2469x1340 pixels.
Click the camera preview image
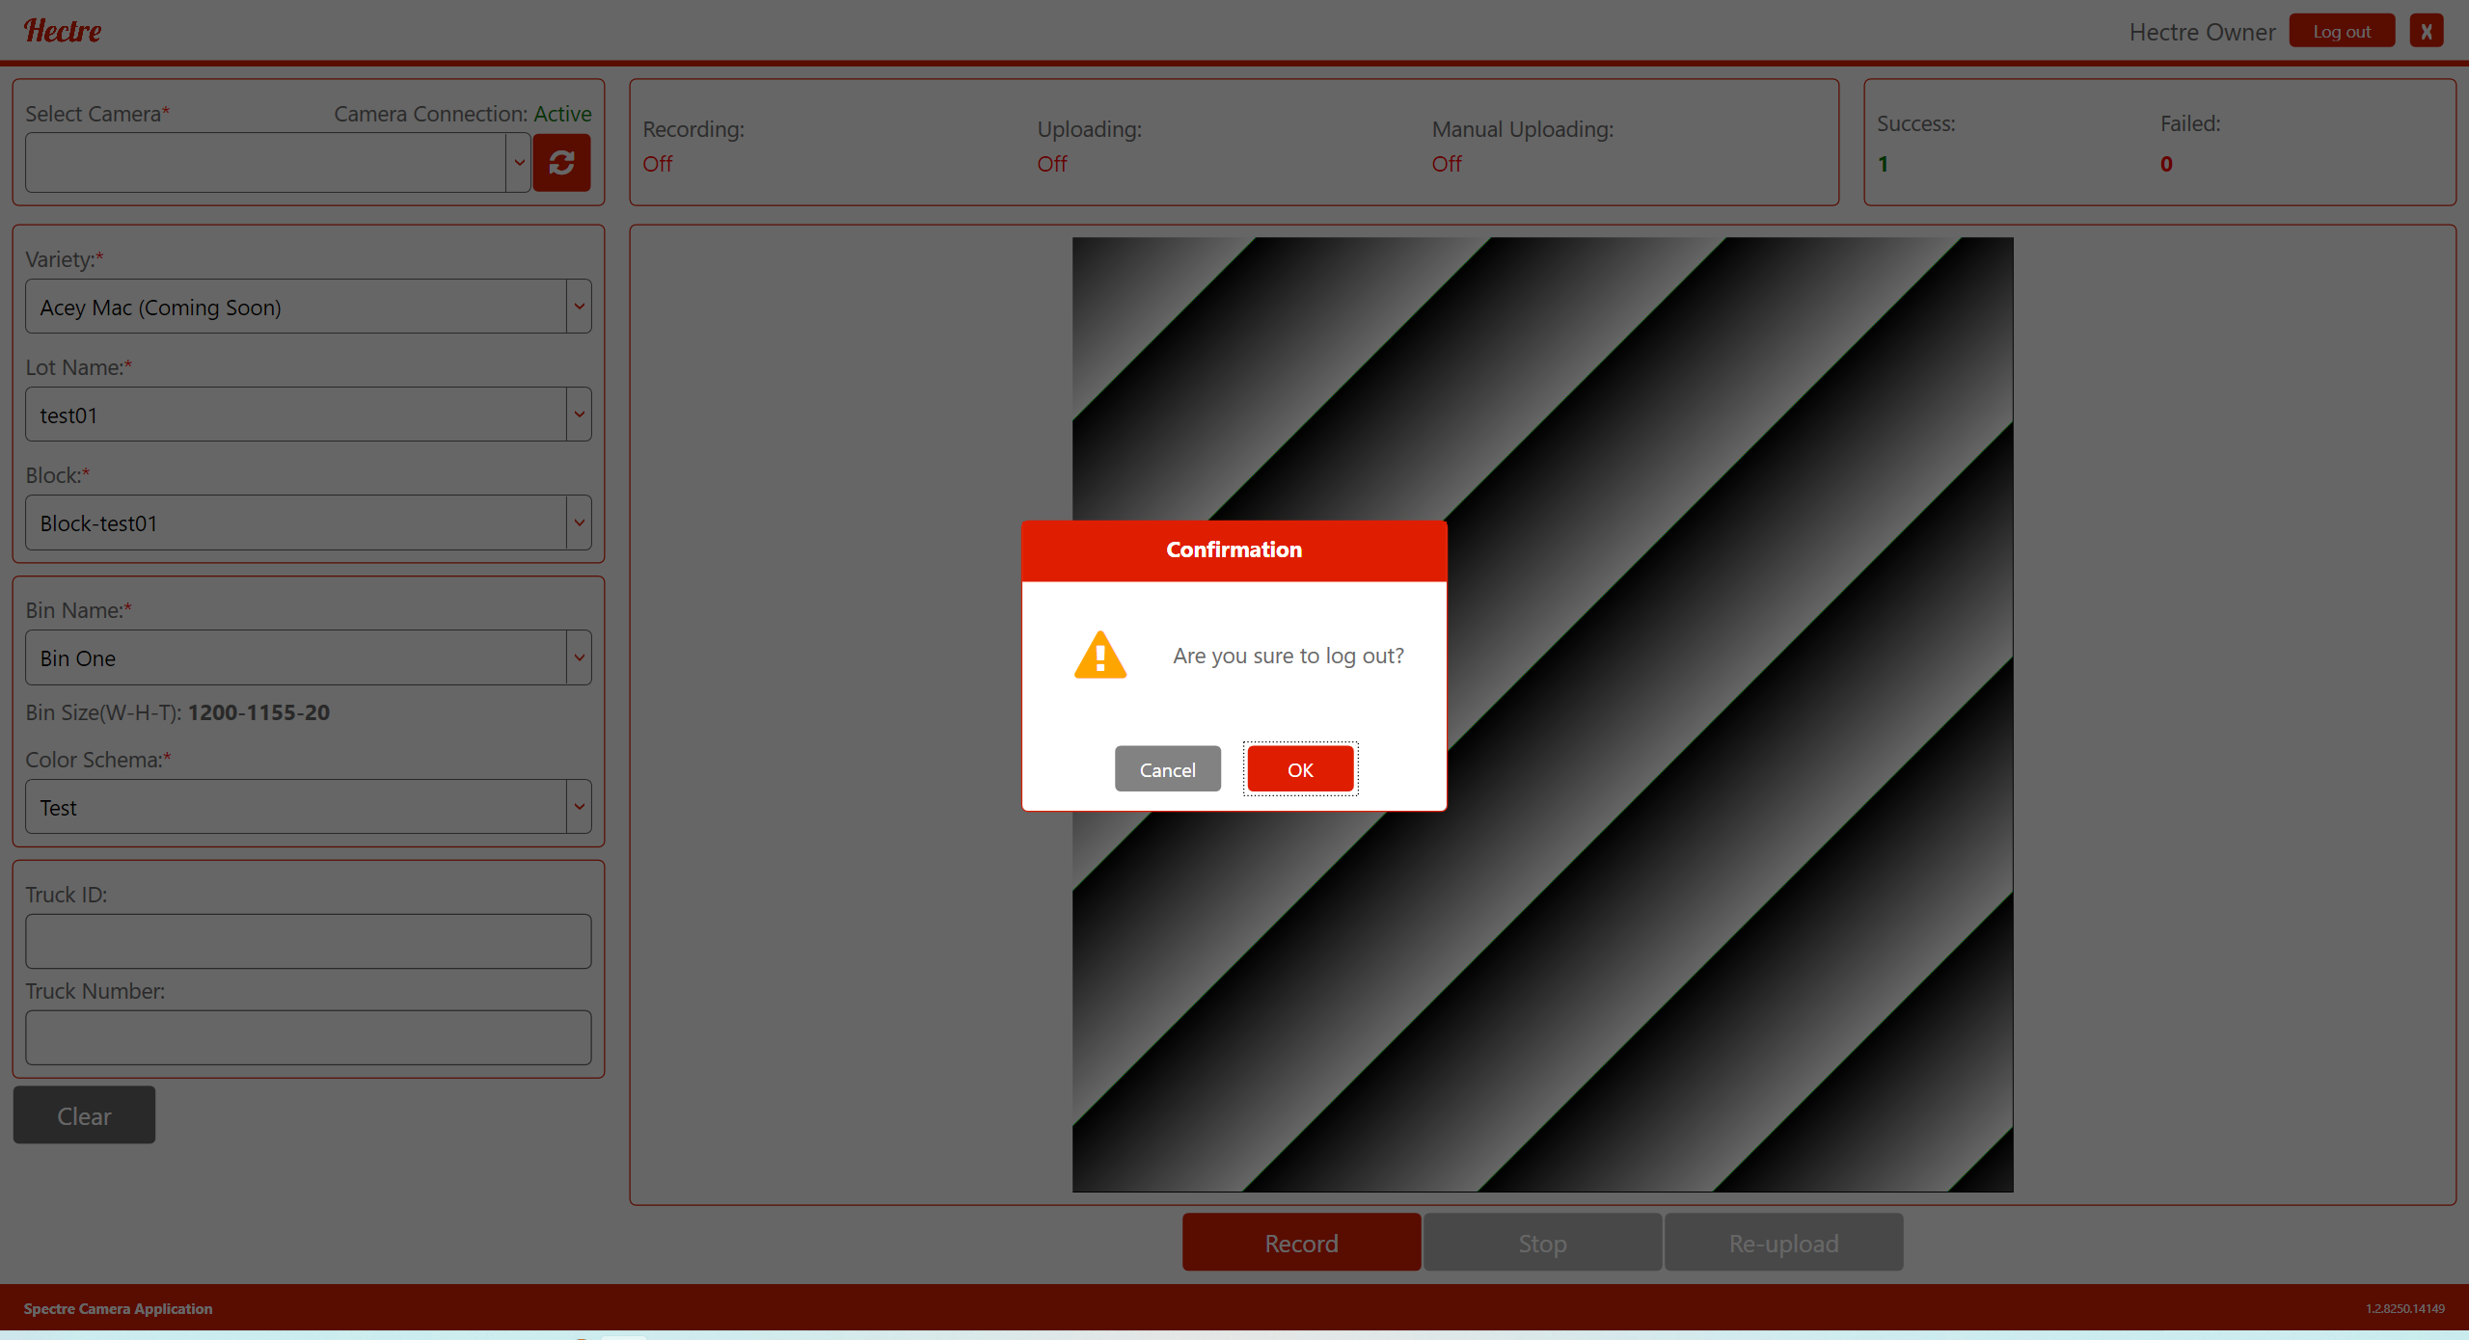tap(1542, 714)
